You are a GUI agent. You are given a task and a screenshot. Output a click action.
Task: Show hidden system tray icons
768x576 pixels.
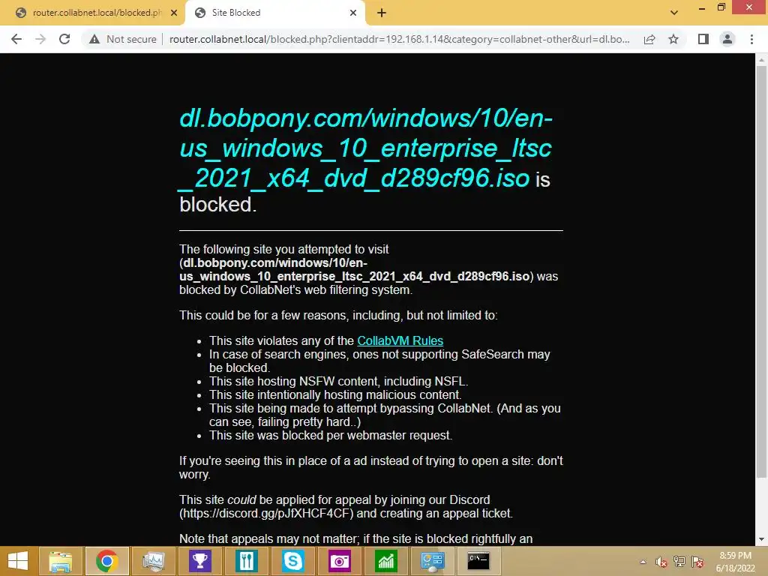643,562
